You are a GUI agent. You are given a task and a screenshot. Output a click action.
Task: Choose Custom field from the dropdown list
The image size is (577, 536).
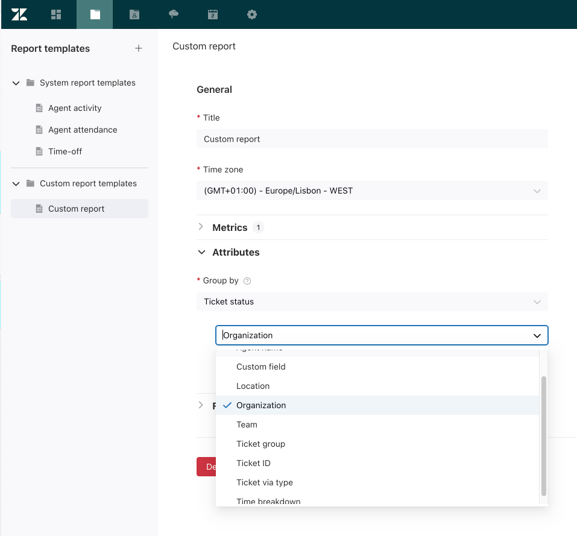point(377,367)
